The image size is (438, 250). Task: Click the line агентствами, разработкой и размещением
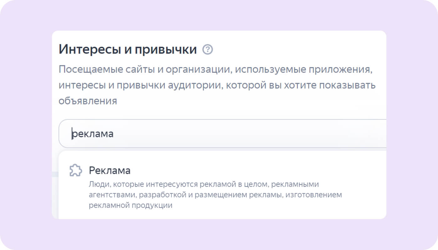pos(215,195)
